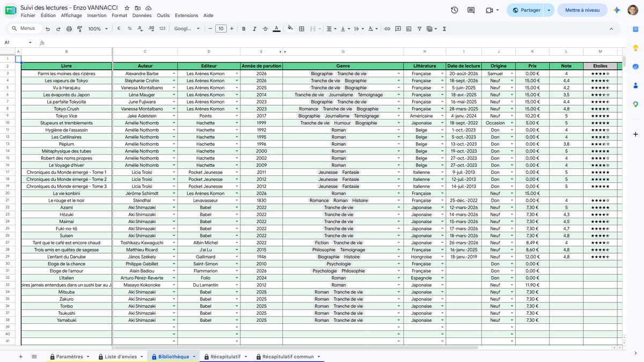
Task: Open the Données menu
Action: pos(142,16)
